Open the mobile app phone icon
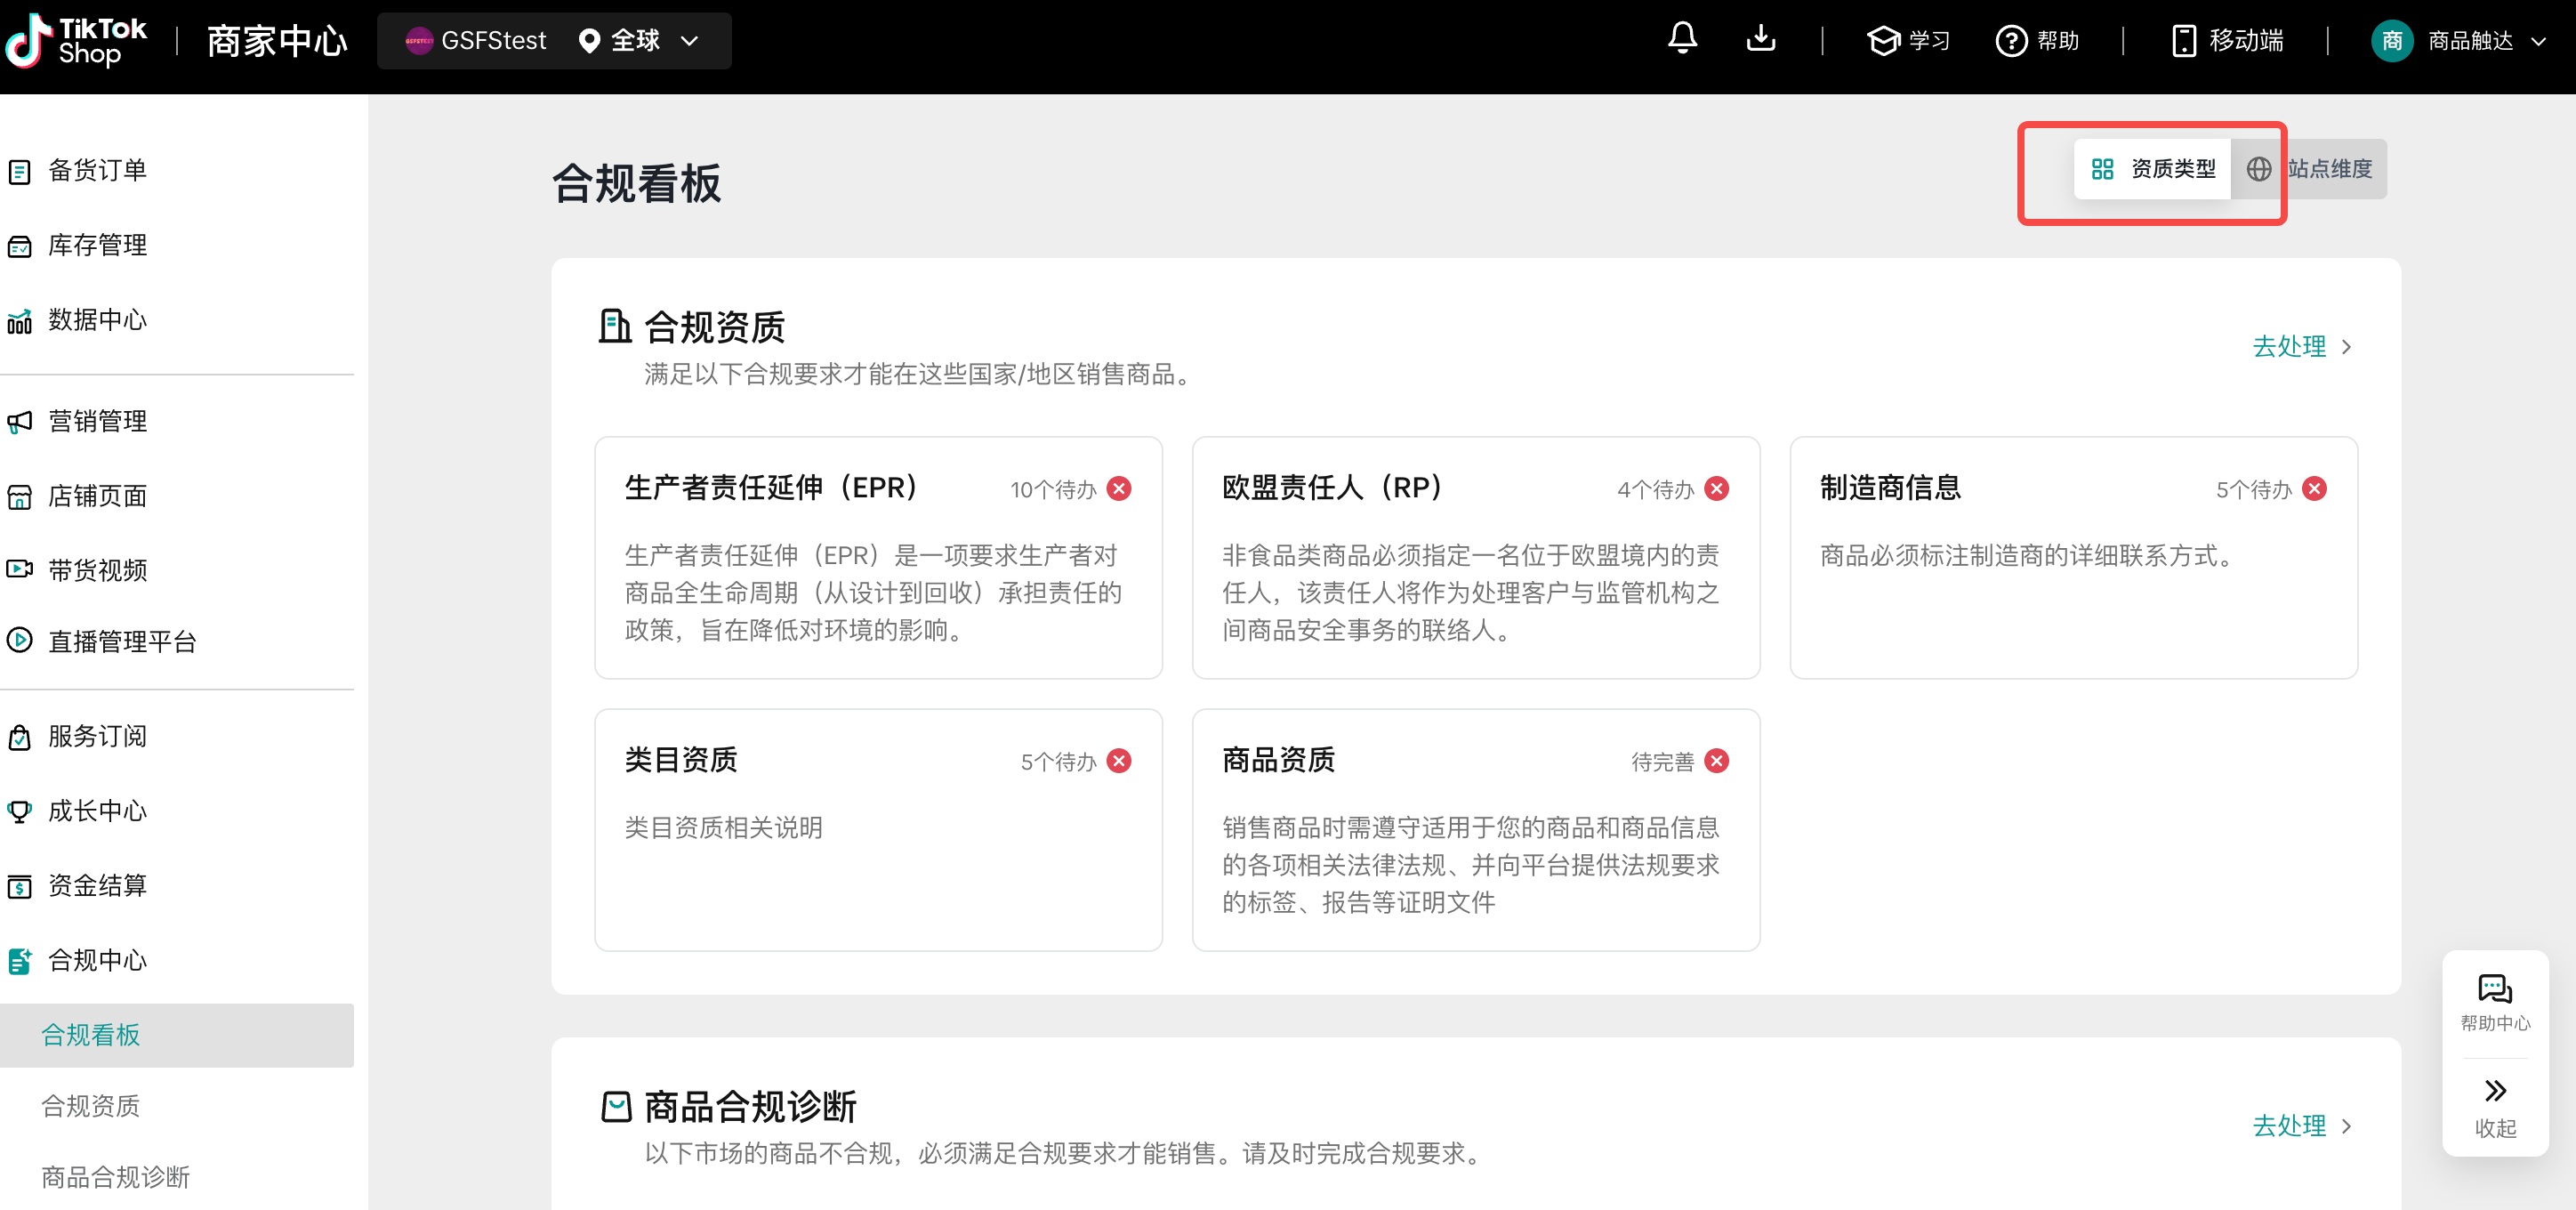The height and width of the screenshot is (1210, 2576). 2183,41
